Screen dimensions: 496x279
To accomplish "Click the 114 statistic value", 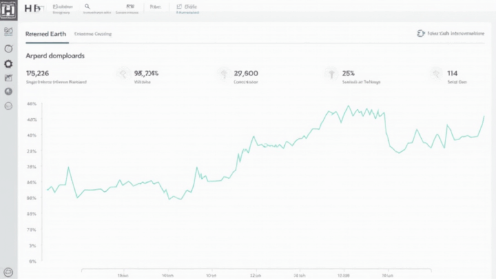I will [452, 74].
